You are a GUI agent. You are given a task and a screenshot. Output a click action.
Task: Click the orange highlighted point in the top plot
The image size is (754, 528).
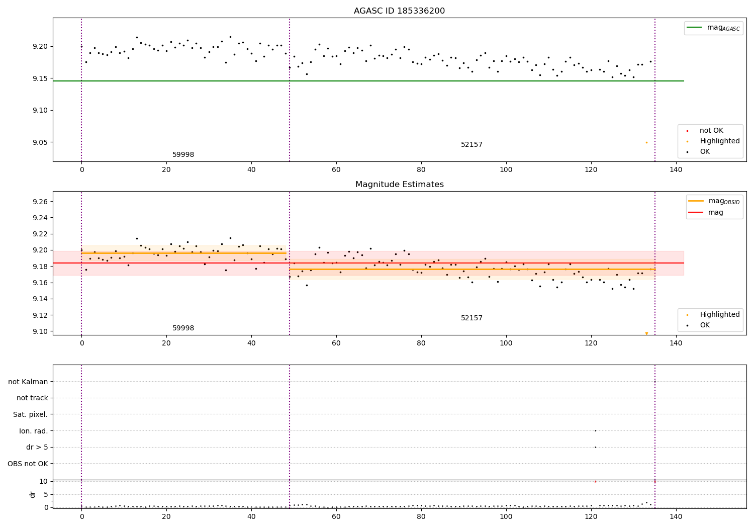[646, 142]
